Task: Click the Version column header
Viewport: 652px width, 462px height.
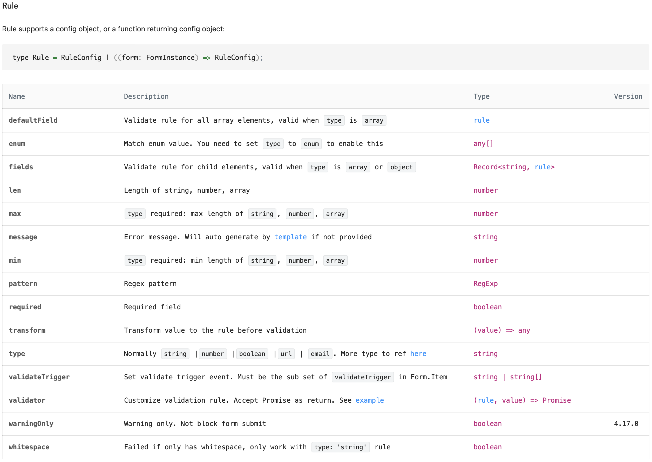Action: 628,96
